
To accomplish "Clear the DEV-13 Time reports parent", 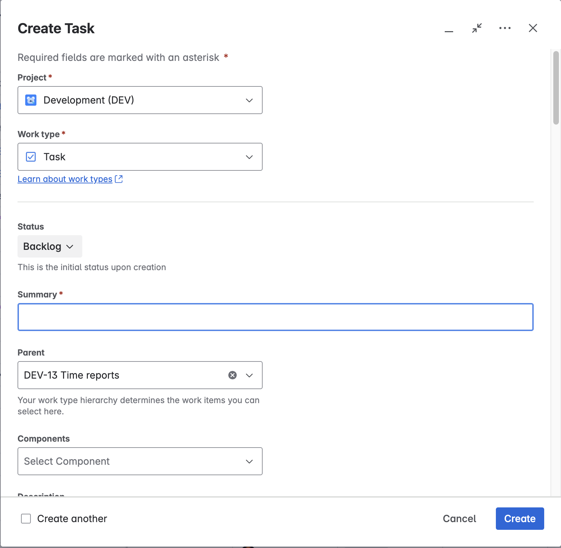I will [232, 375].
